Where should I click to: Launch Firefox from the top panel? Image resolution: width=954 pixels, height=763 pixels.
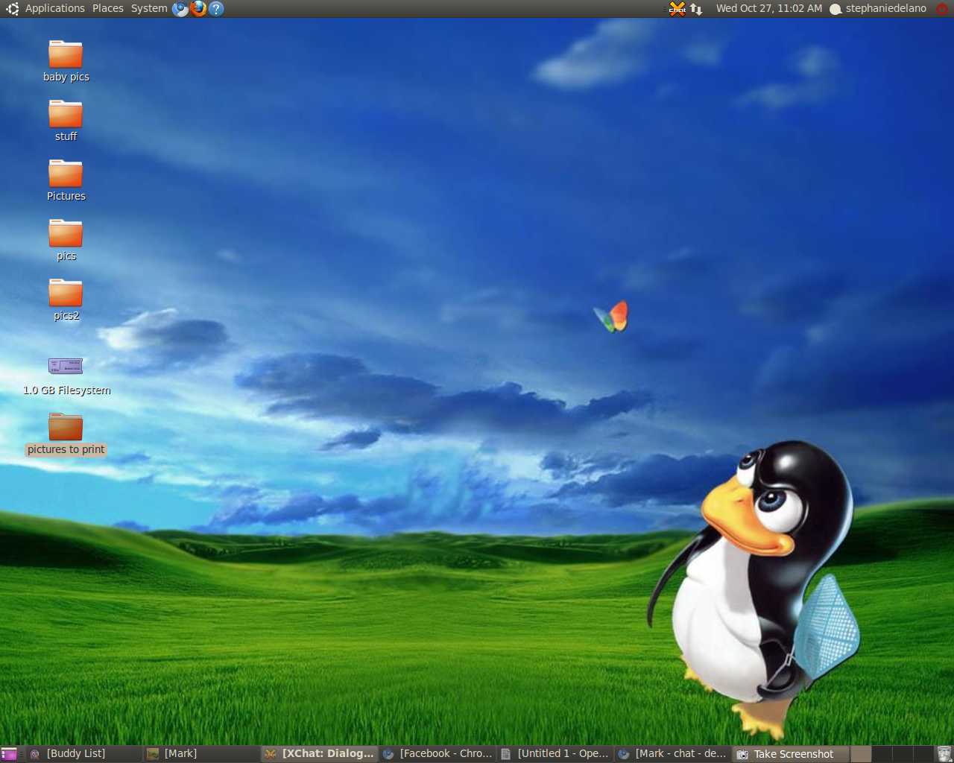[x=198, y=9]
